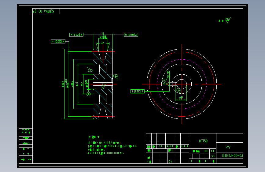Image resolution: width=265 pixels, height=172 pixels.
Task: Click the HT150 material label in title block
Action: tap(203, 141)
